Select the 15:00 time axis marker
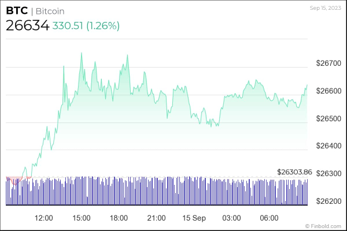Viewport: 347px width, 231px height. click(82, 218)
